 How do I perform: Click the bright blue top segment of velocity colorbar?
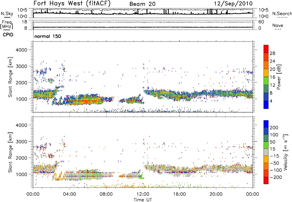coord(266,124)
